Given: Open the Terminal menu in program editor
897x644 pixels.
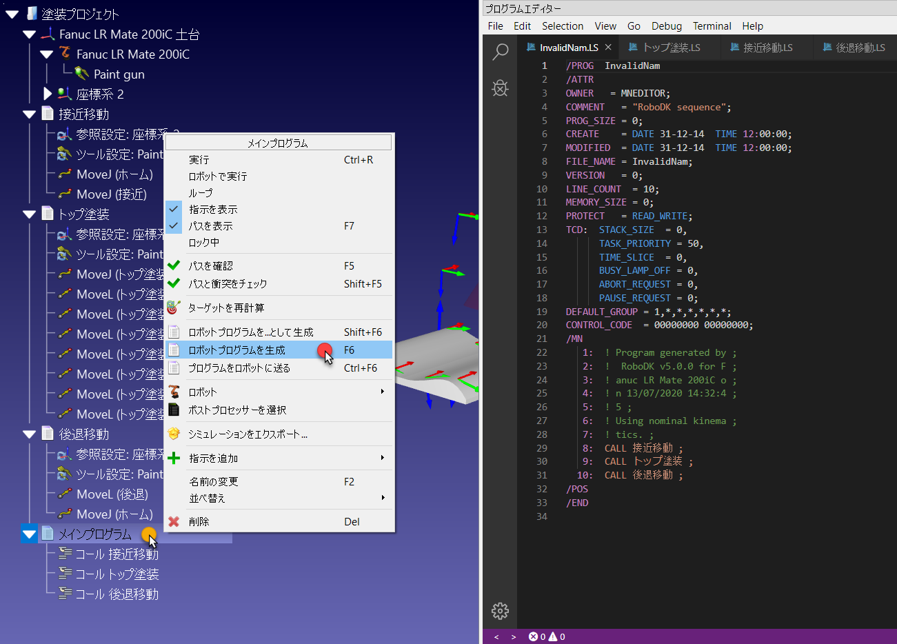Looking at the screenshot, I should click(712, 26).
